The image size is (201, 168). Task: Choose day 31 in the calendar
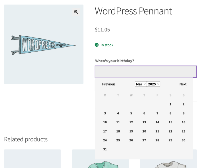(105, 149)
